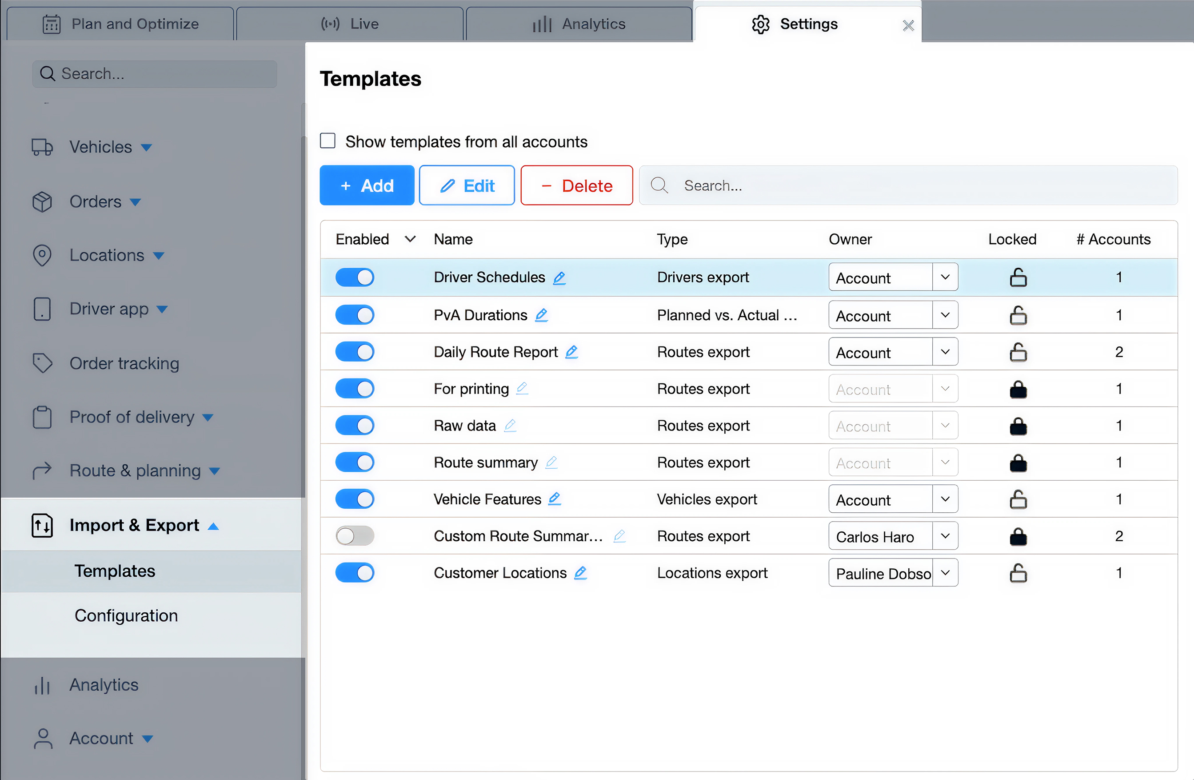
Task: Click the Locations pin icon
Action: point(42,256)
